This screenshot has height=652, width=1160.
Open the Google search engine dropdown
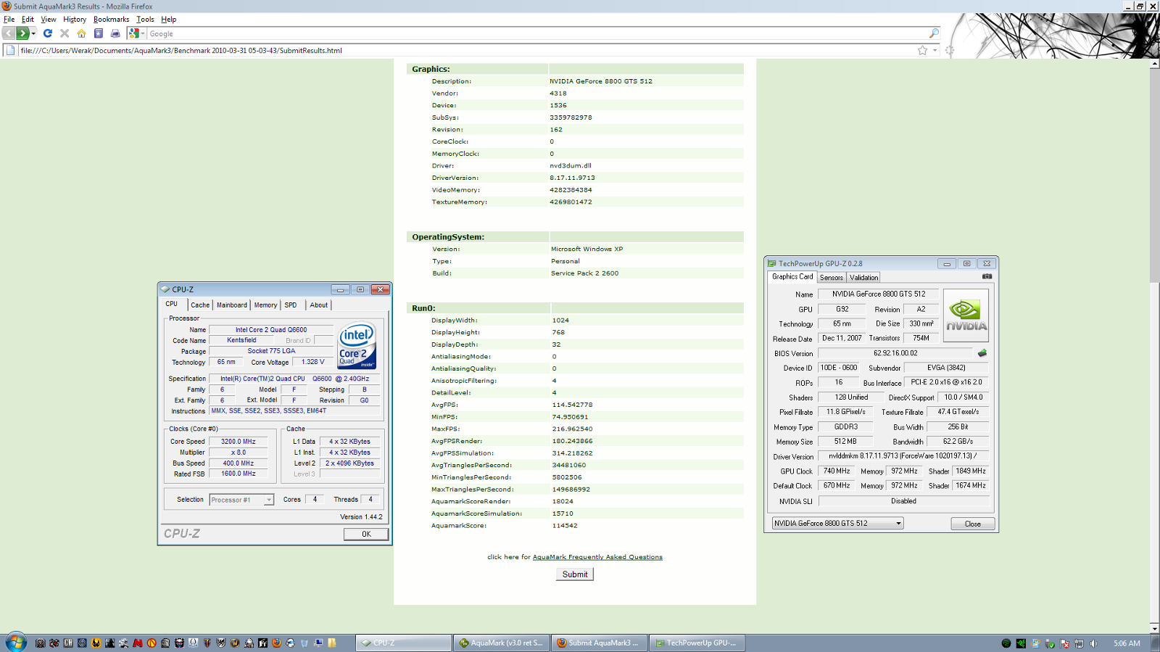tap(136, 33)
